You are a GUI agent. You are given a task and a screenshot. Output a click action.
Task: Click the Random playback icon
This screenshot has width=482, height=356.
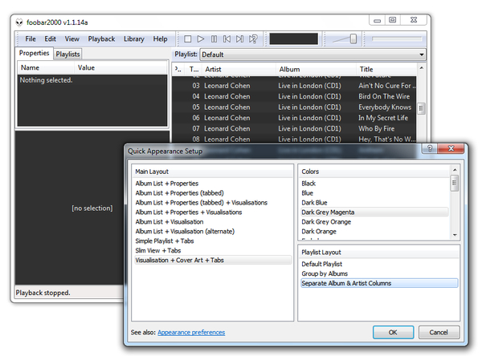tap(253, 39)
